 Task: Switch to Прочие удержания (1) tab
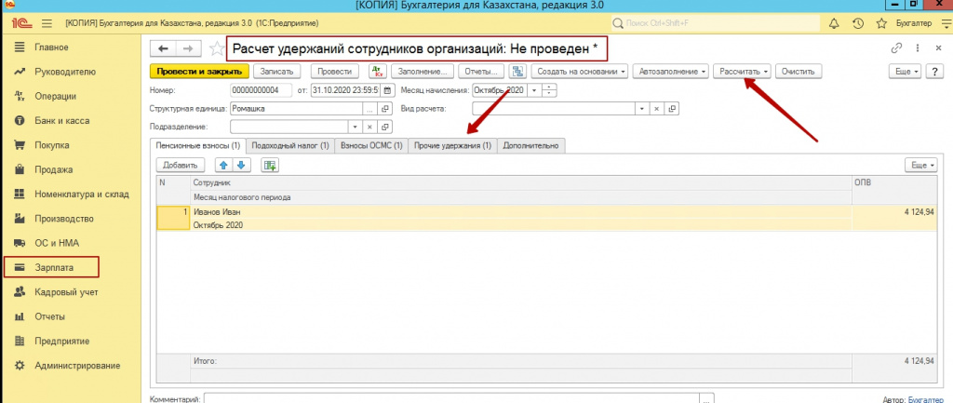tap(453, 146)
